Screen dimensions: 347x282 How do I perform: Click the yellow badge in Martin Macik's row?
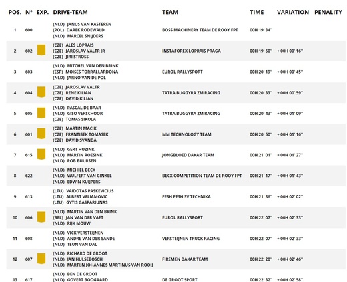[41, 134]
